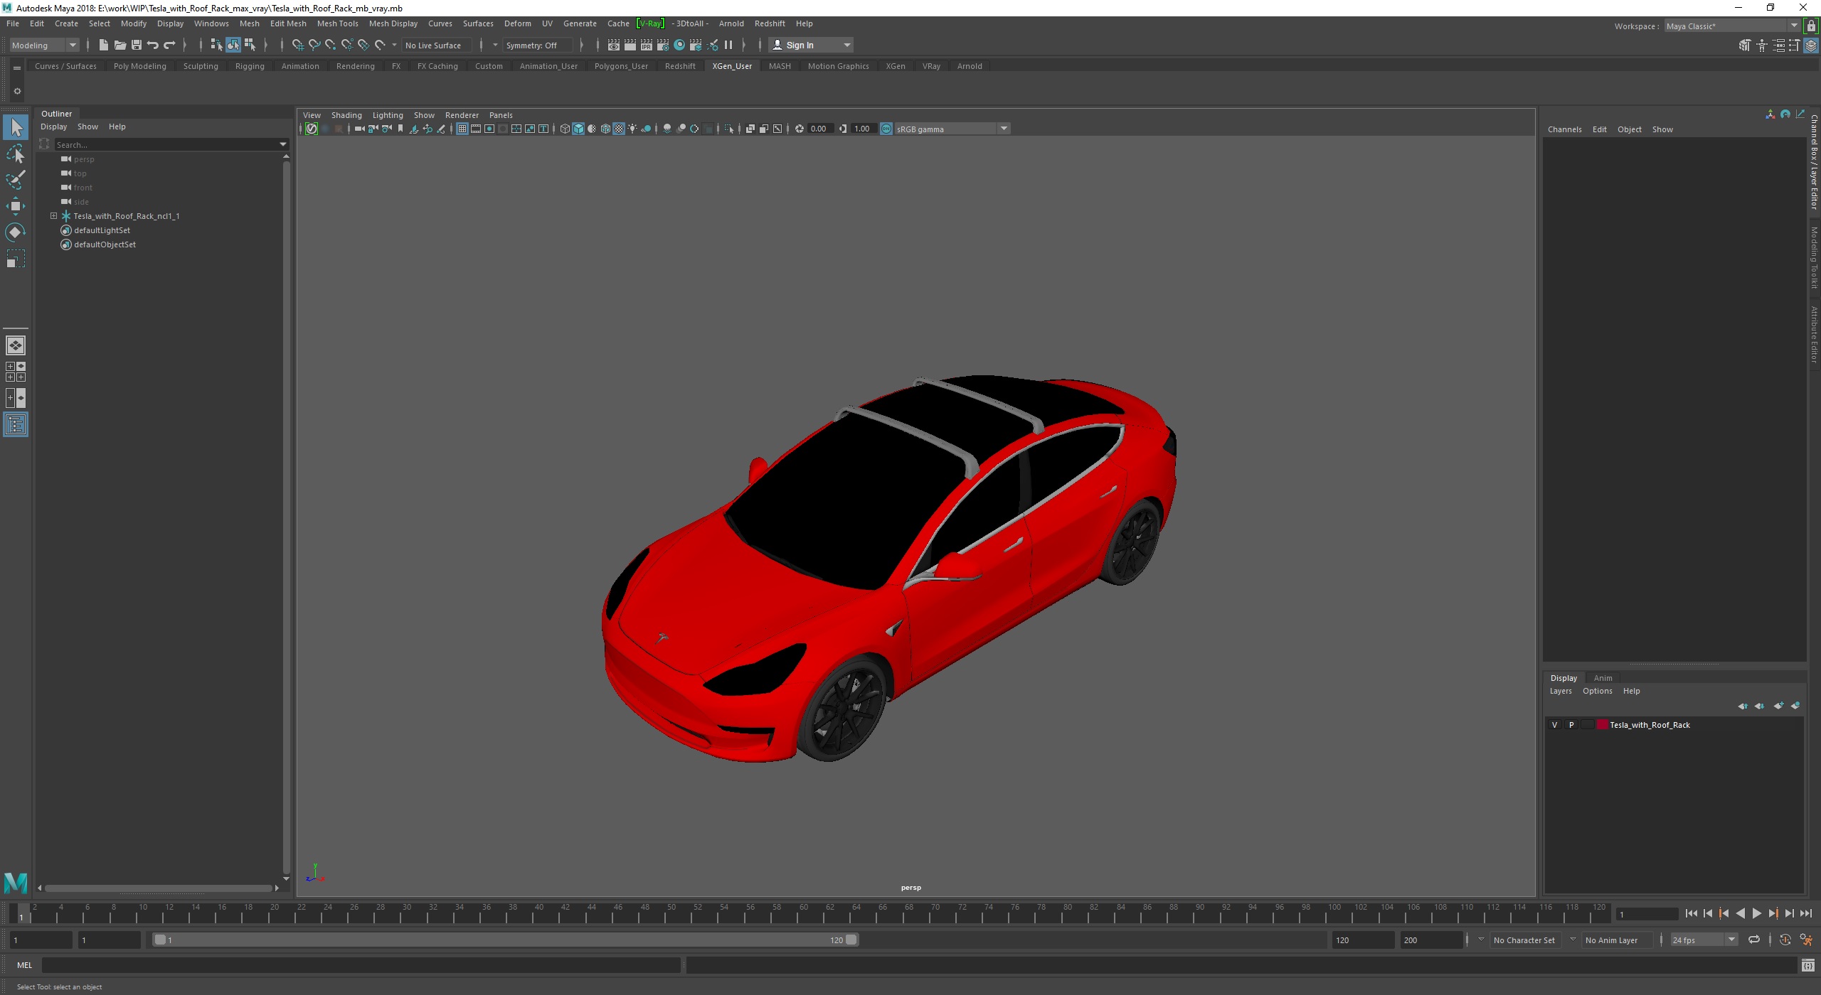The width and height of the screenshot is (1821, 995).
Task: Open the Deform menu
Action: [517, 23]
